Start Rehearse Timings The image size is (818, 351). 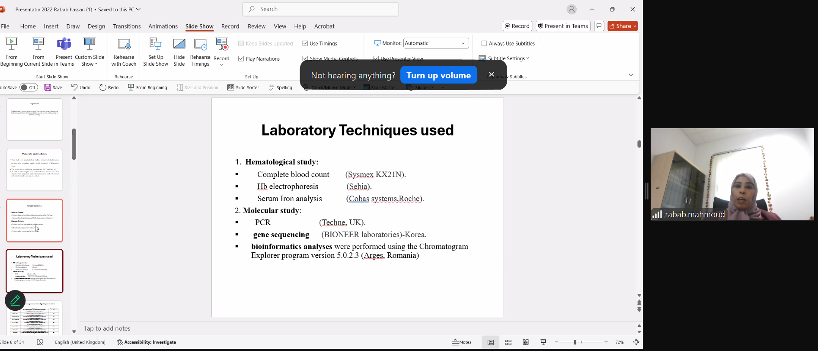point(200,52)
